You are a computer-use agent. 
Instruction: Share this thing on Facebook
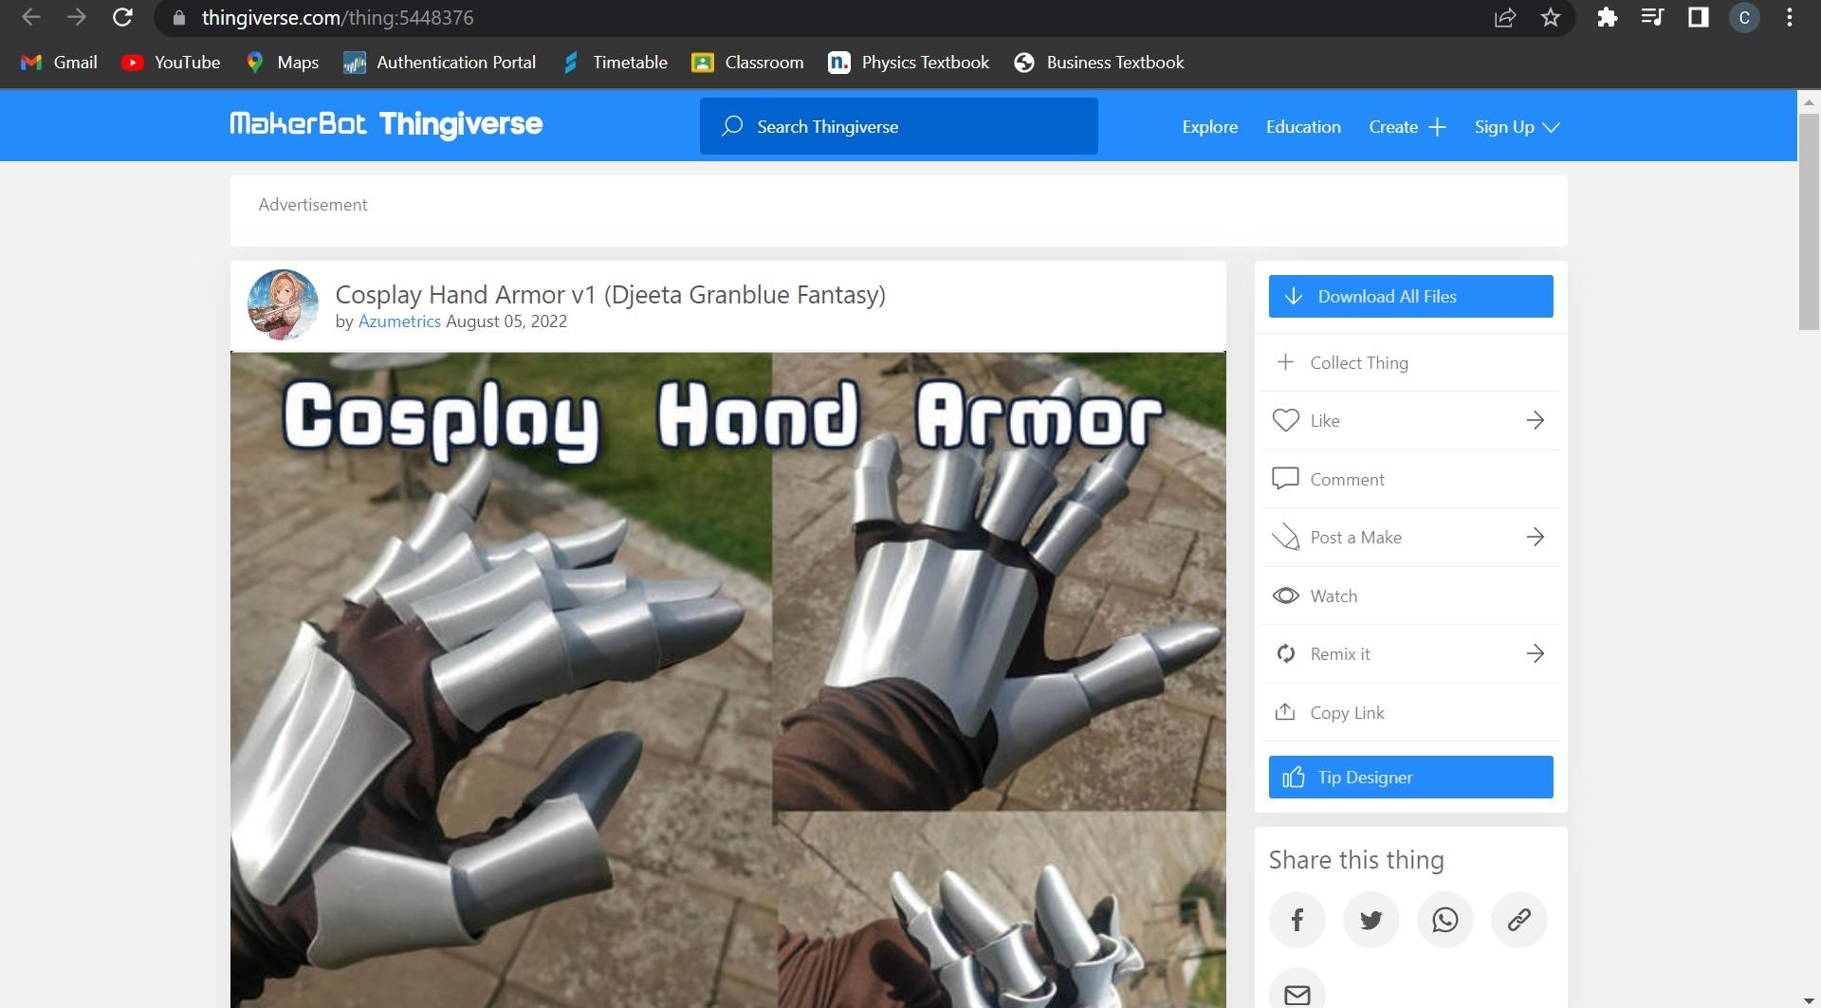[1297, 919]
